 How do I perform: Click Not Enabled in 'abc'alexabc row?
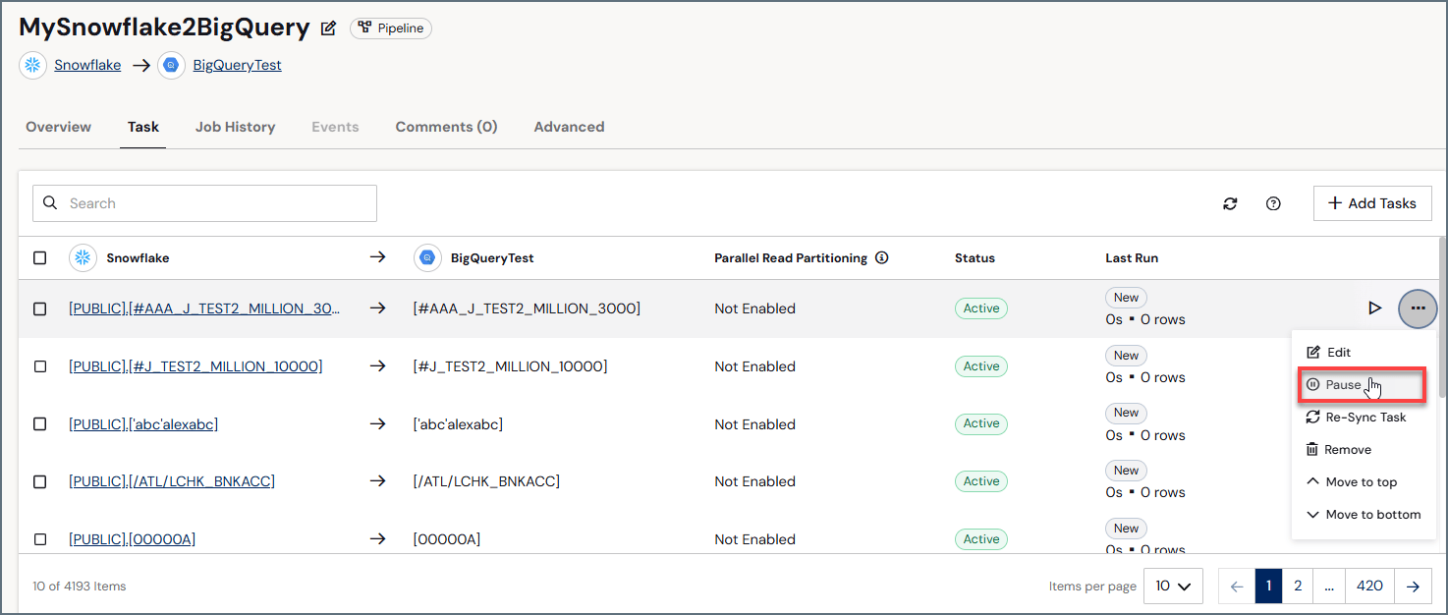[x=754, y=424]
